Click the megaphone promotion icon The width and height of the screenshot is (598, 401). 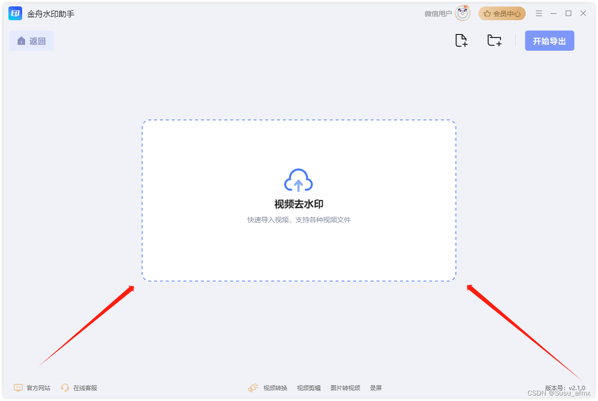(253, 388)
